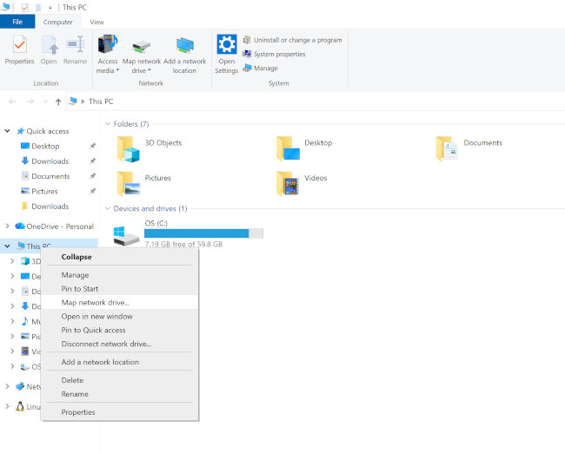Choose Rename in the context menu

pos(120,394)
